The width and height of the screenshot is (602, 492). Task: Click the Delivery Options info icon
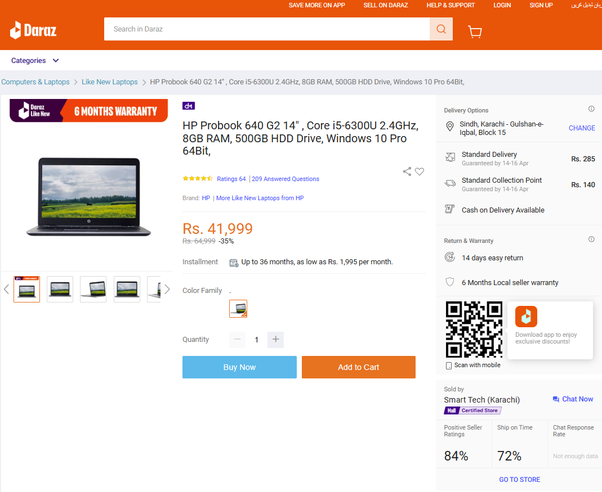591,109
